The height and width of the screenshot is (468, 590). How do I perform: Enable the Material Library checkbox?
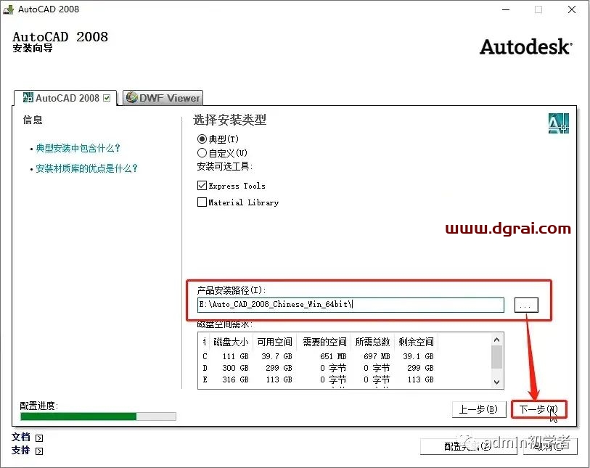(202, 202)
